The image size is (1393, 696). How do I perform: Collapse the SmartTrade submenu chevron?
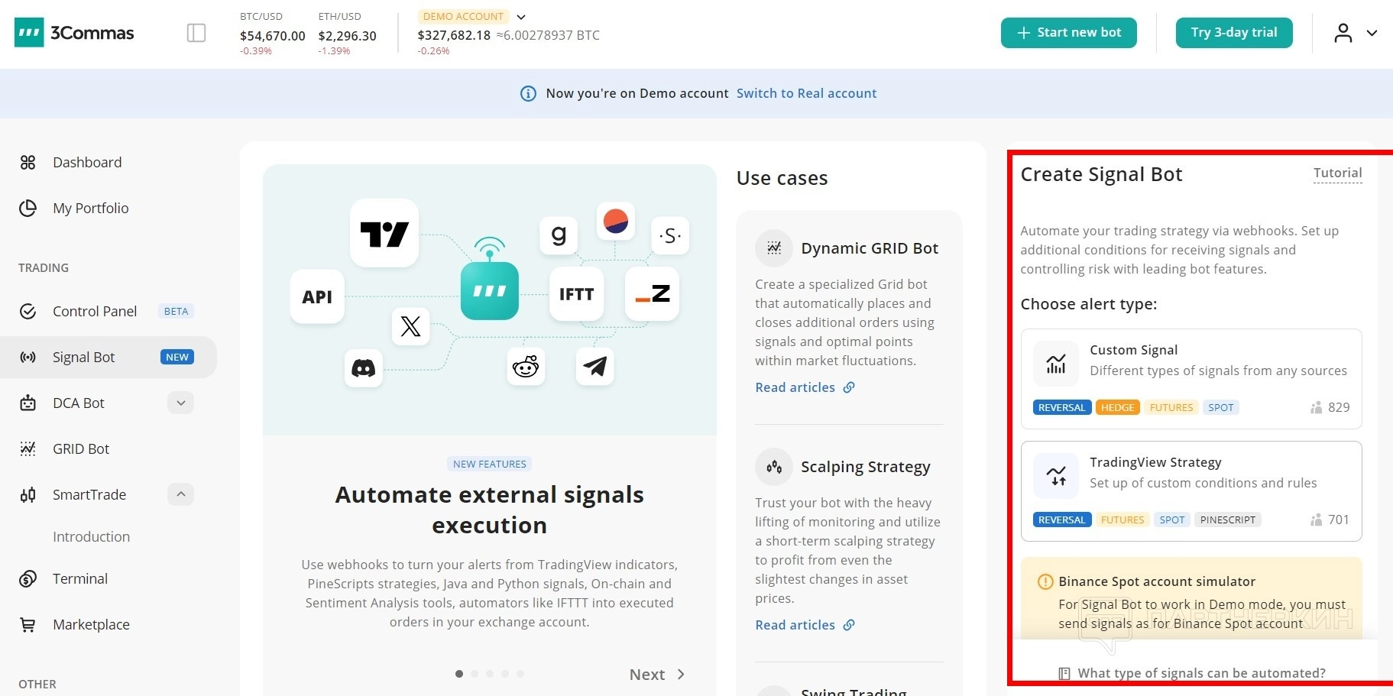point(180,494)
